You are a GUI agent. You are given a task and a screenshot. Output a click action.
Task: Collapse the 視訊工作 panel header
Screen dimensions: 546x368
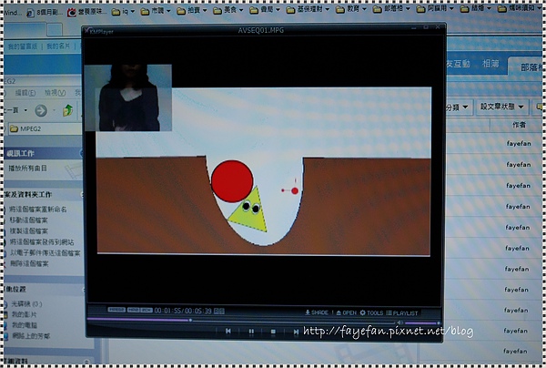[43, 153]
